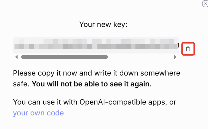The image size is (208, 129).
Task: Hit the left triangle of key scrollbar
Action: click(16, 57)
